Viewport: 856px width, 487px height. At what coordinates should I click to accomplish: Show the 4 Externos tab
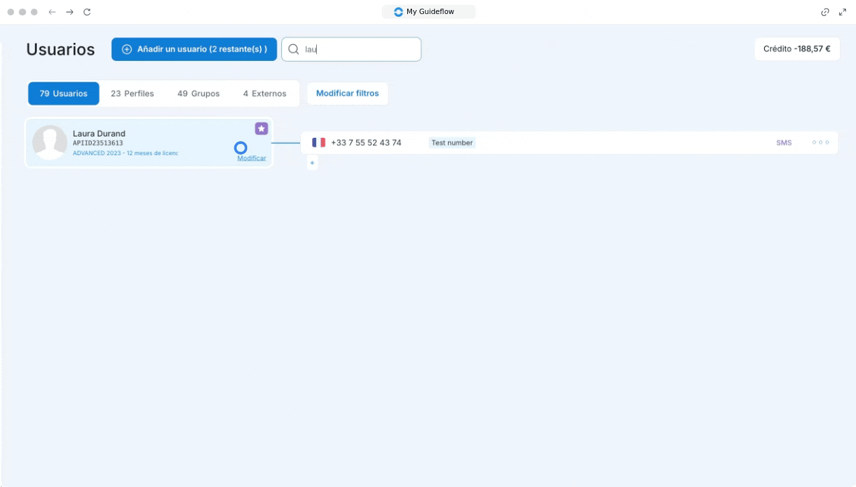(x=265, y=94)
